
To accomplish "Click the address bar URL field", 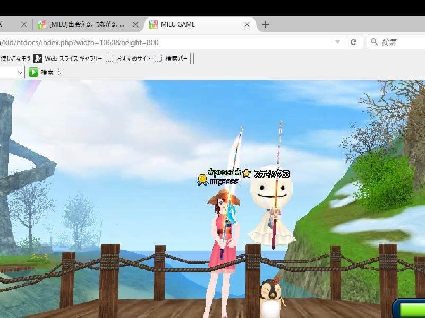I will click(159, 42).
